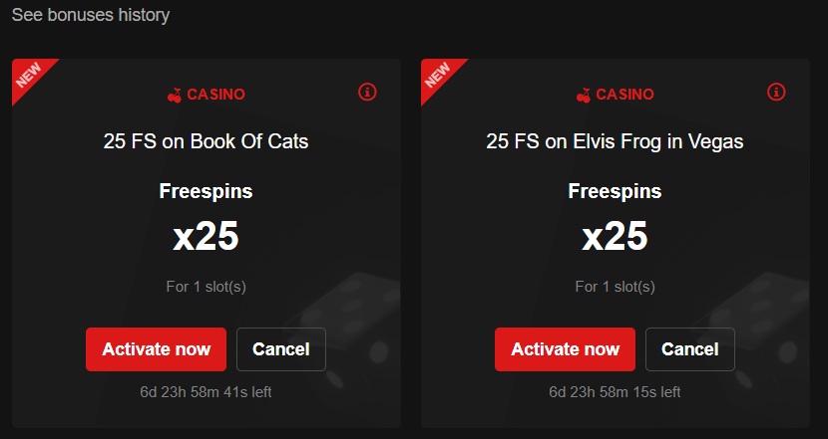Open info icon on Book Of Cats card

(x=367, y=93)
